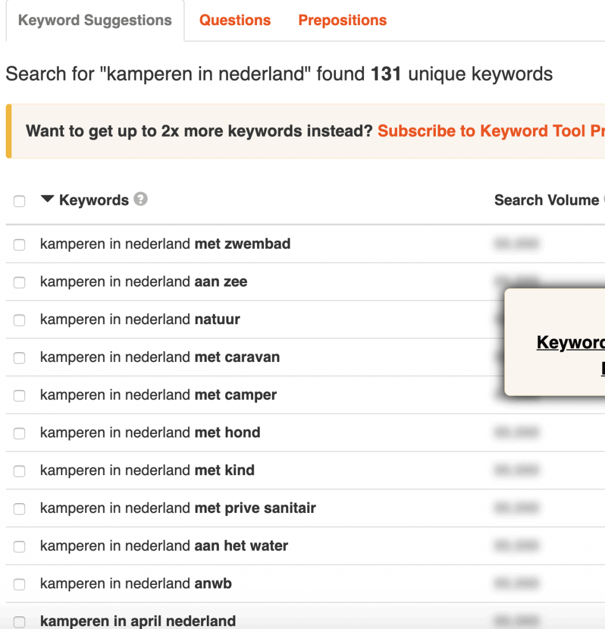This screenshot has height=629, width=605.
Task: Select keyword text 'kamperen in nederland met hond'
Action: click(150, 432)
